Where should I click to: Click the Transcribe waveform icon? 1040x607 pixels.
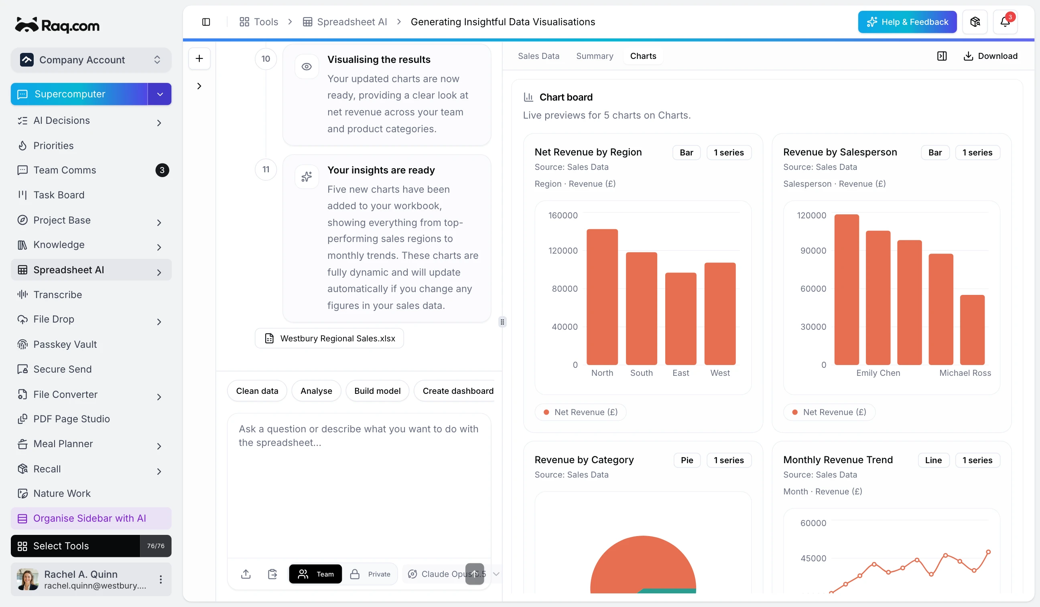click(22, 294)
